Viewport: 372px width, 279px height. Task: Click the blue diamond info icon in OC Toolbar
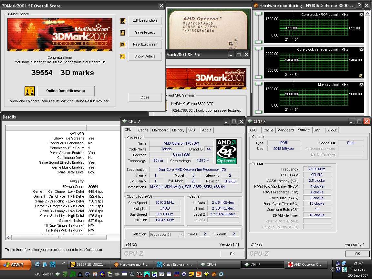point(184,274)
